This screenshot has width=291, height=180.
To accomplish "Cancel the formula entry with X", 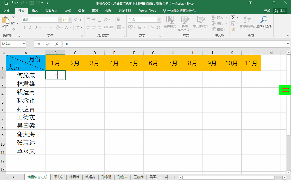I will [39, 44].
